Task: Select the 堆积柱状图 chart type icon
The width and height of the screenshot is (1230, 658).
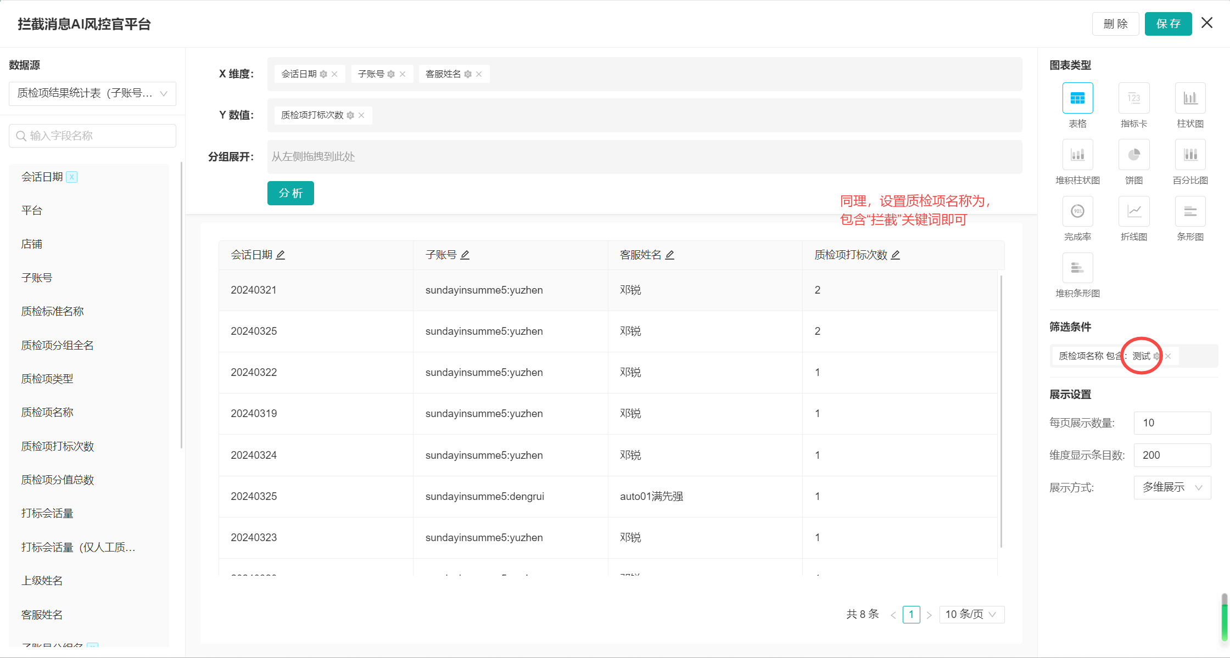Action: tap(1077, 155)
